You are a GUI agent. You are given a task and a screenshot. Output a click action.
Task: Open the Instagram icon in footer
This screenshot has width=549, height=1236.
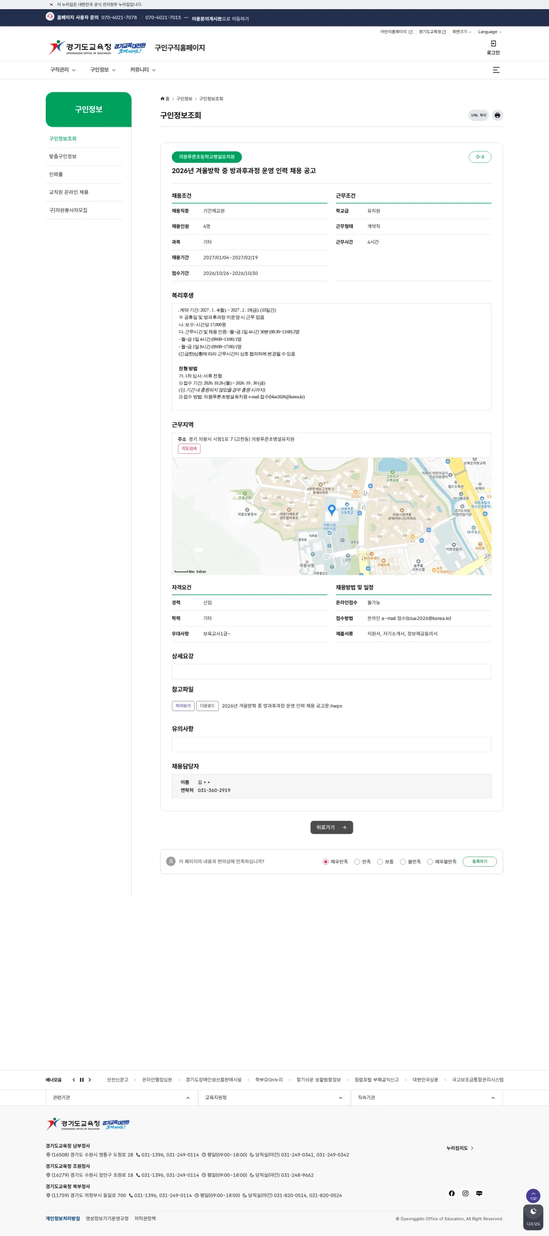[466, 1193]
